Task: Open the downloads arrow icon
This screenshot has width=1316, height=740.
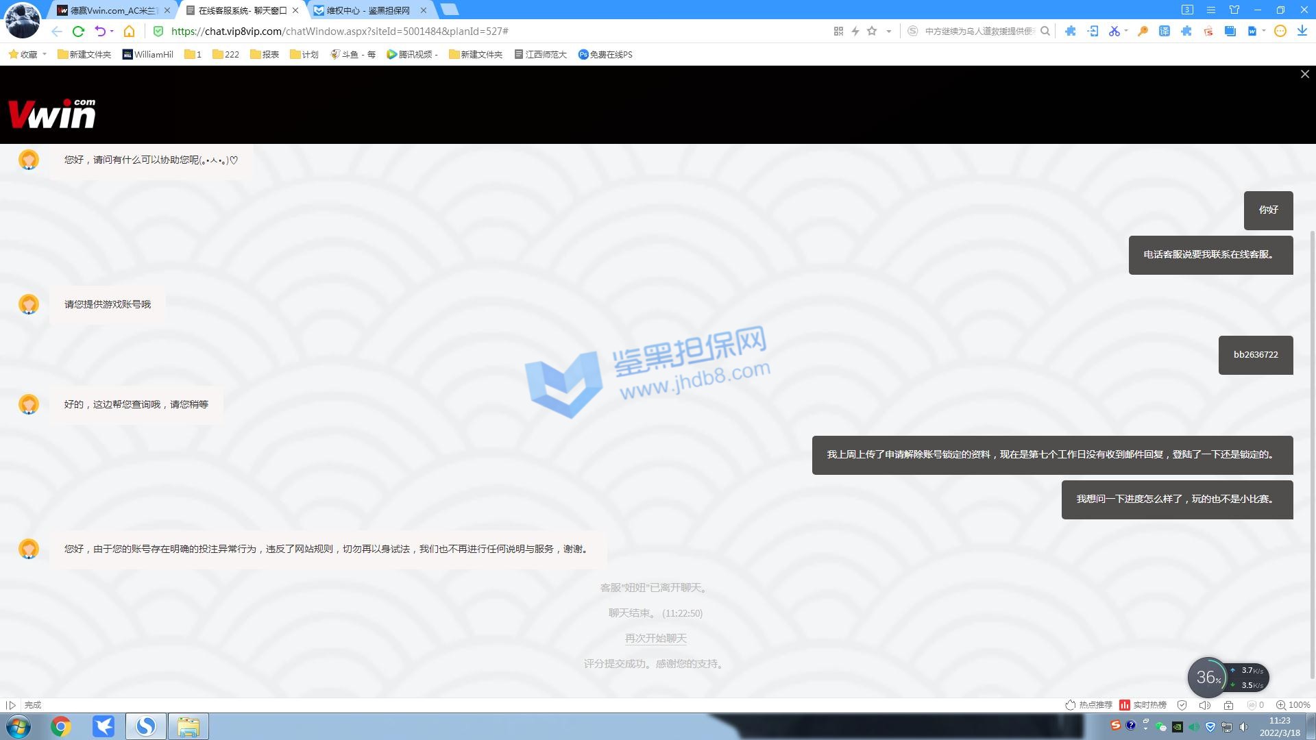Action: coord(1302,31)
